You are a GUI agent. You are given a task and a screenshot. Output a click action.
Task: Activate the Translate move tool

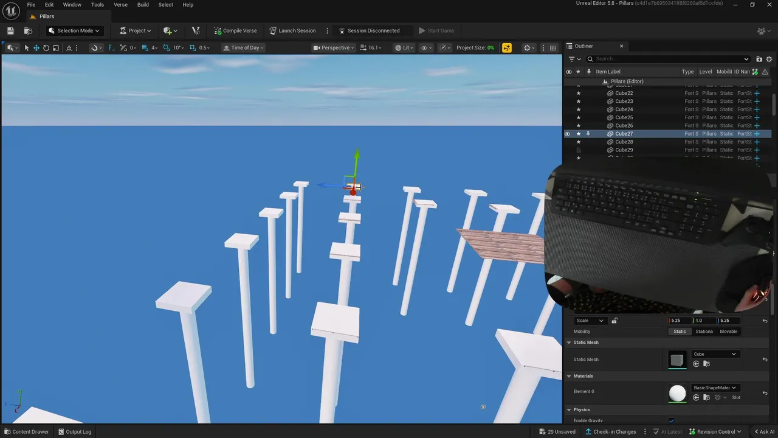click(36, 47)
